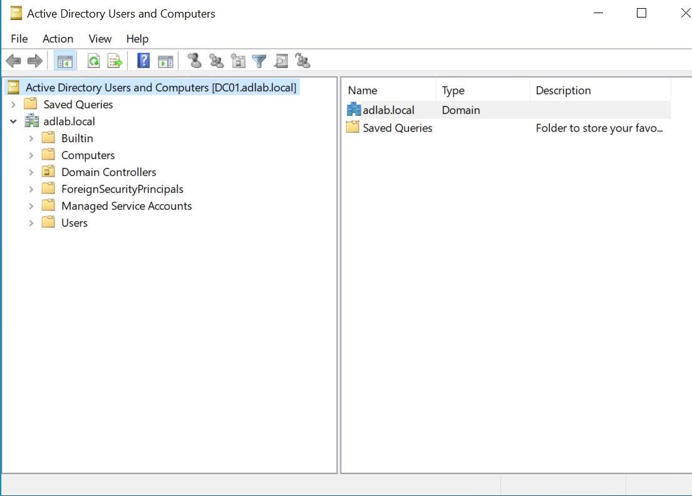Expand the Users container arrow
Viewport: 692px width, 496px height.
(x=31, y=223)
